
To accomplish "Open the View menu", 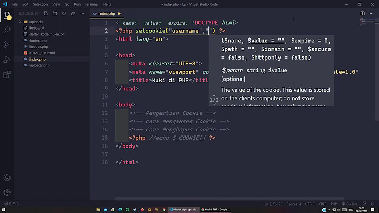I will click(x=56, y=4).
